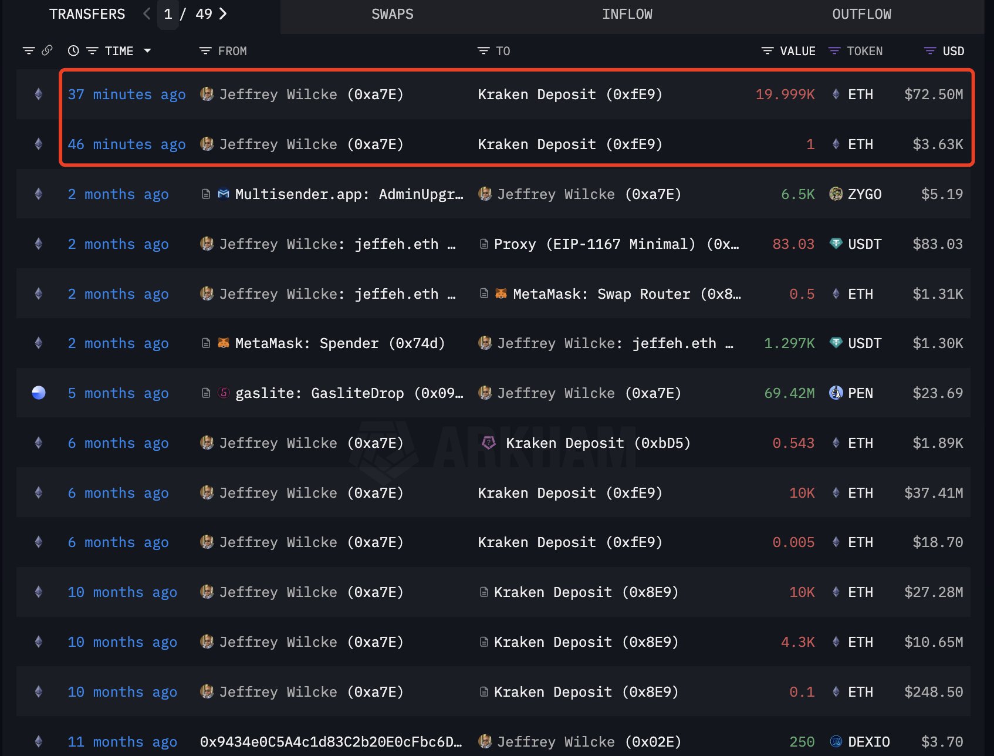This screenshot has width=994, height=756.
Task: Click the page number 1 input field
Action: pyautogui.click(x=168, y=14)
